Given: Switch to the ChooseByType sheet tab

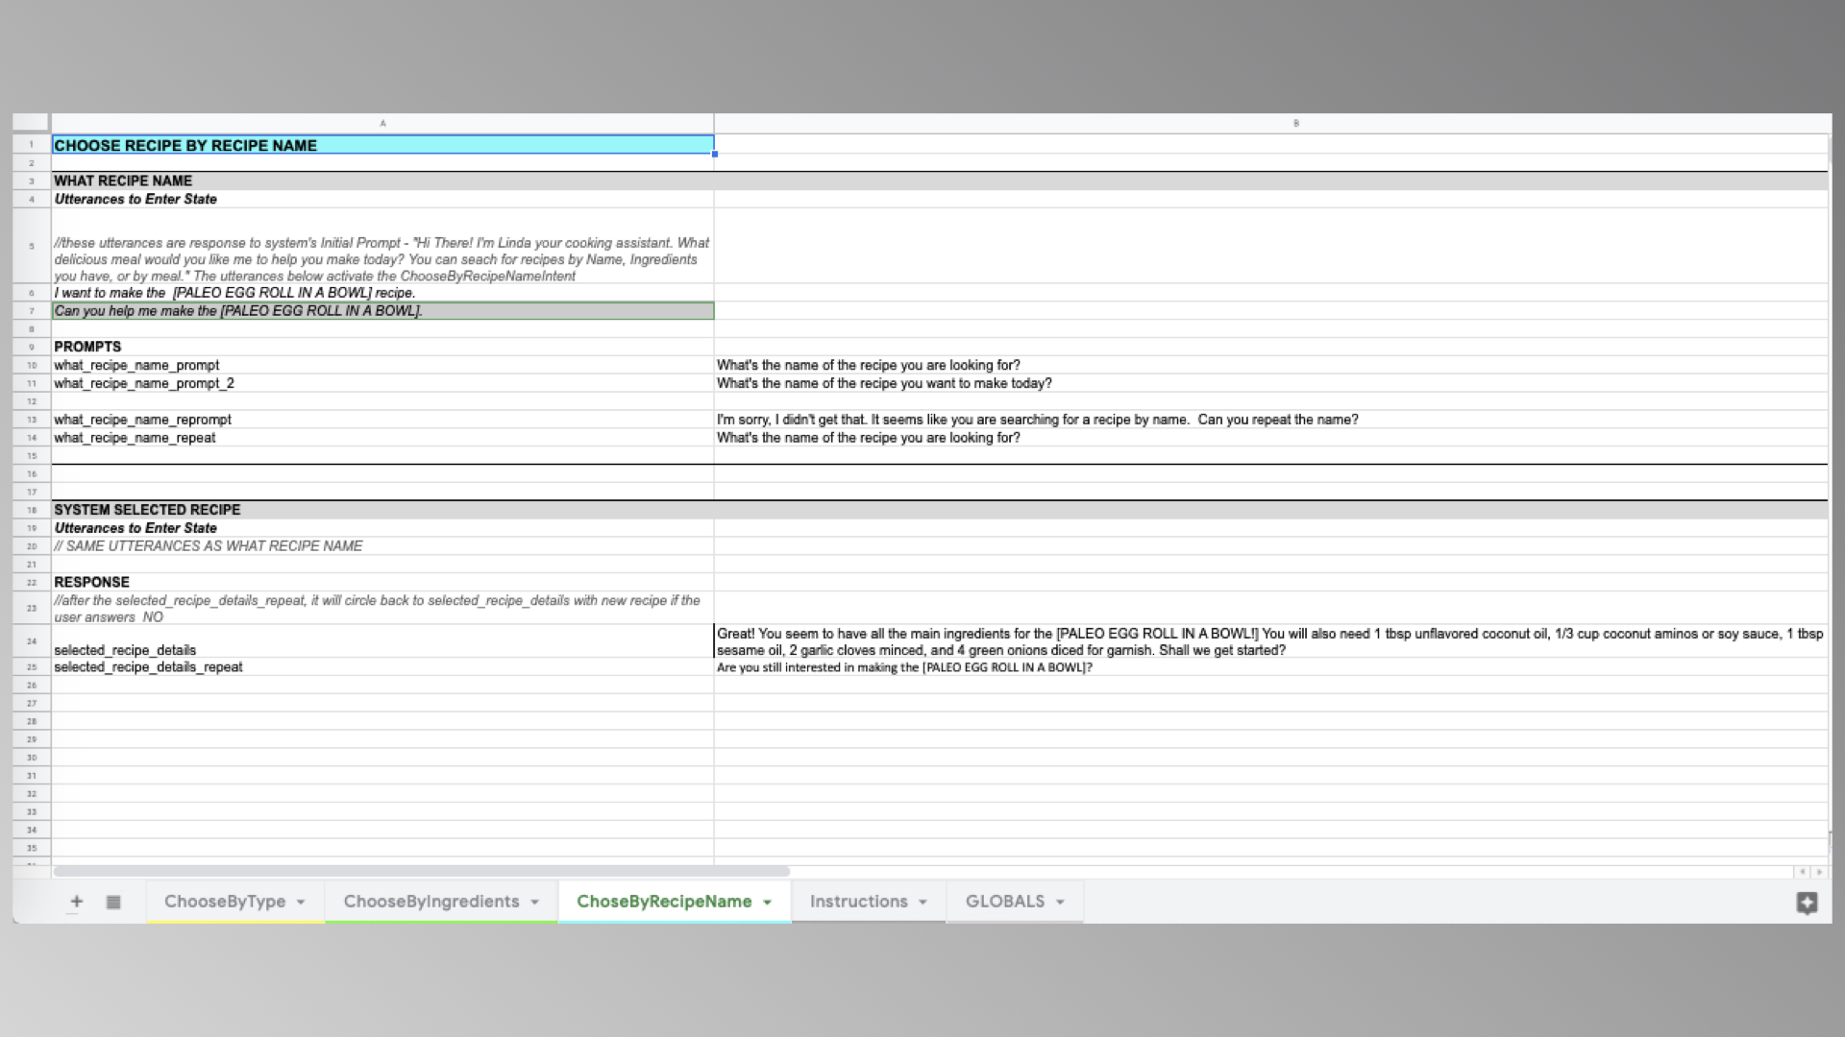Looking at the screenshot, I should point(224,902).
